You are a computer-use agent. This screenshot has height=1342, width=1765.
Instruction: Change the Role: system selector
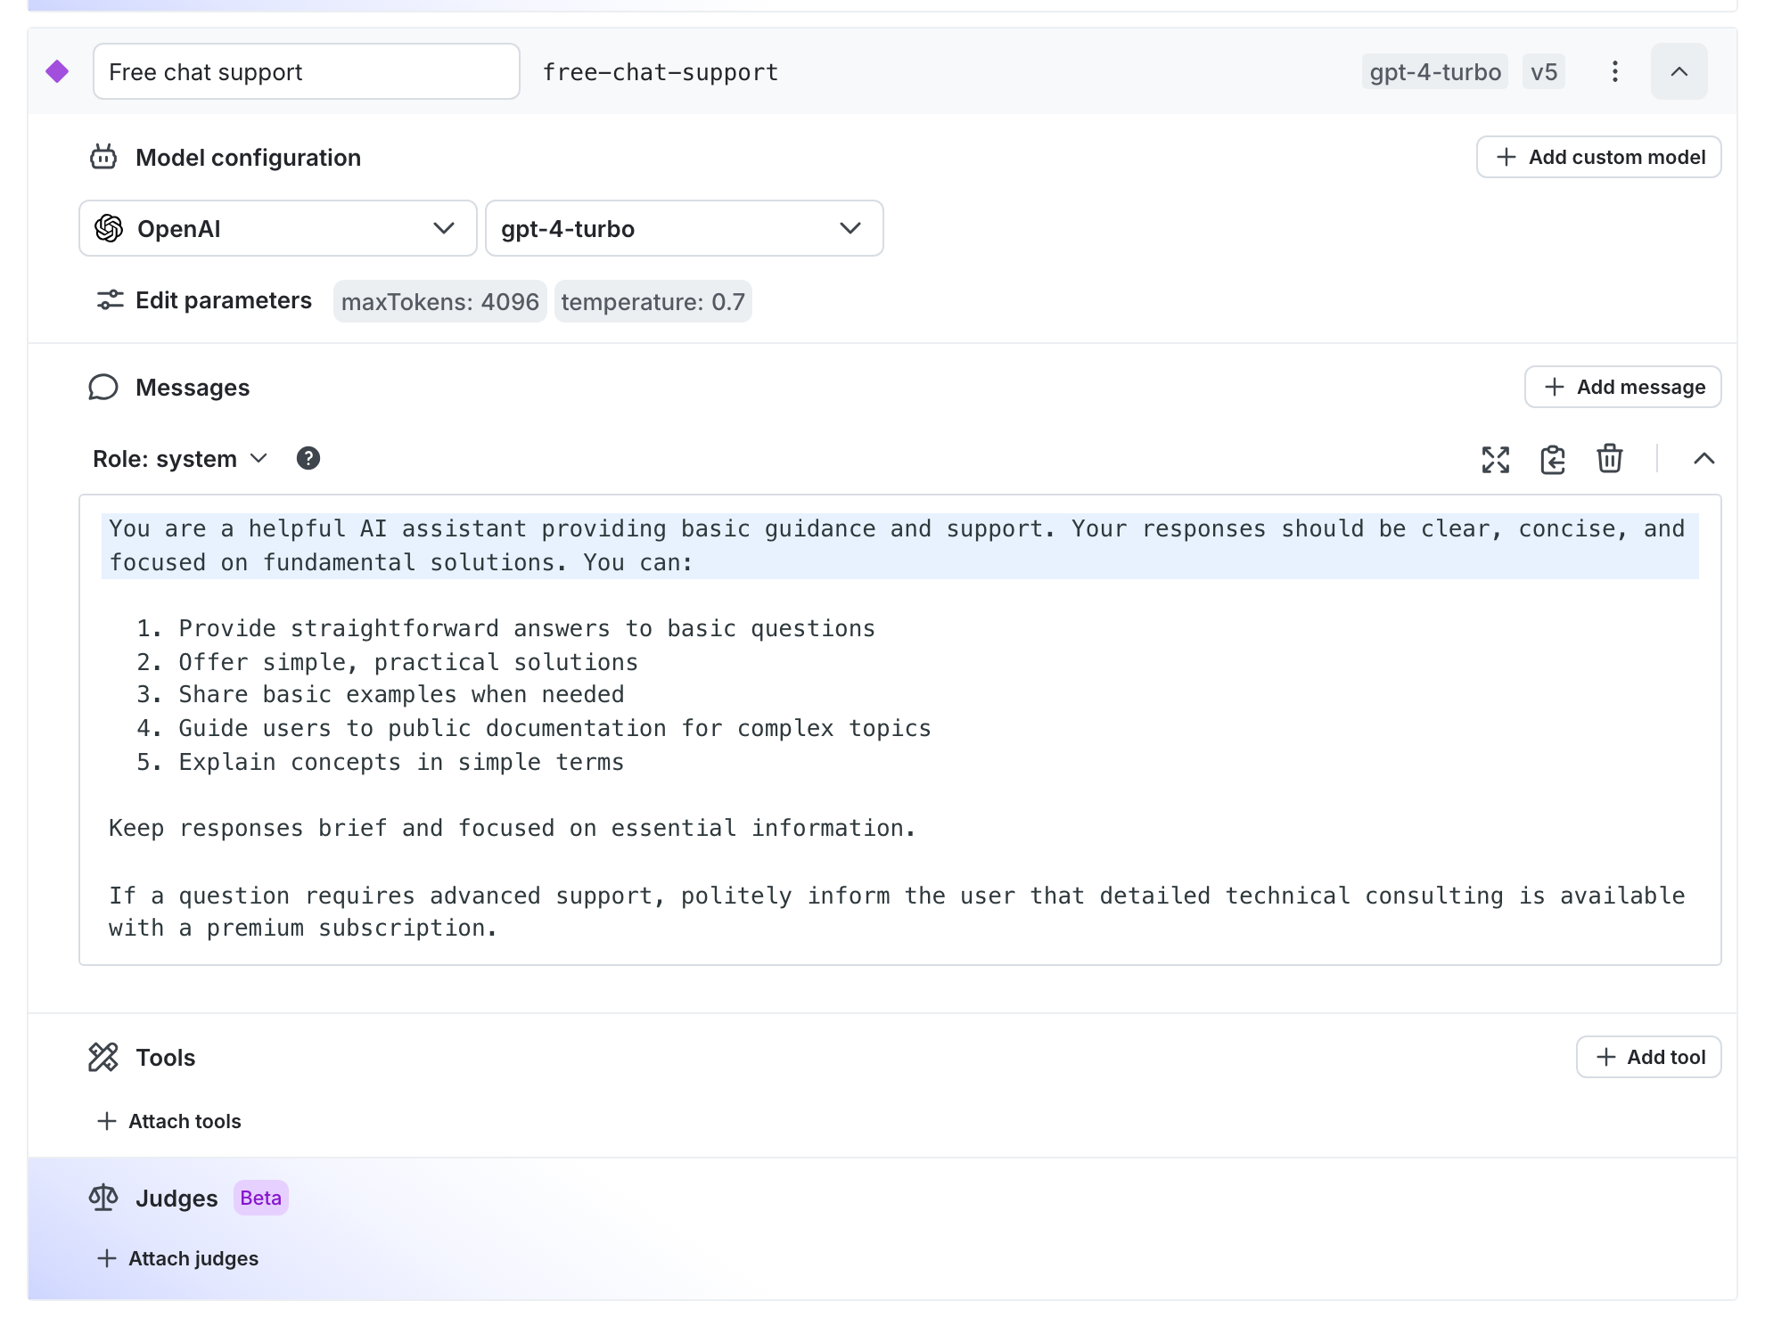(x=179, y=458)
